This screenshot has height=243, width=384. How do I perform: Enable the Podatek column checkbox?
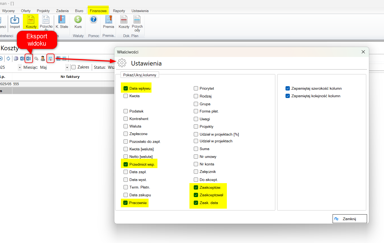126,111
